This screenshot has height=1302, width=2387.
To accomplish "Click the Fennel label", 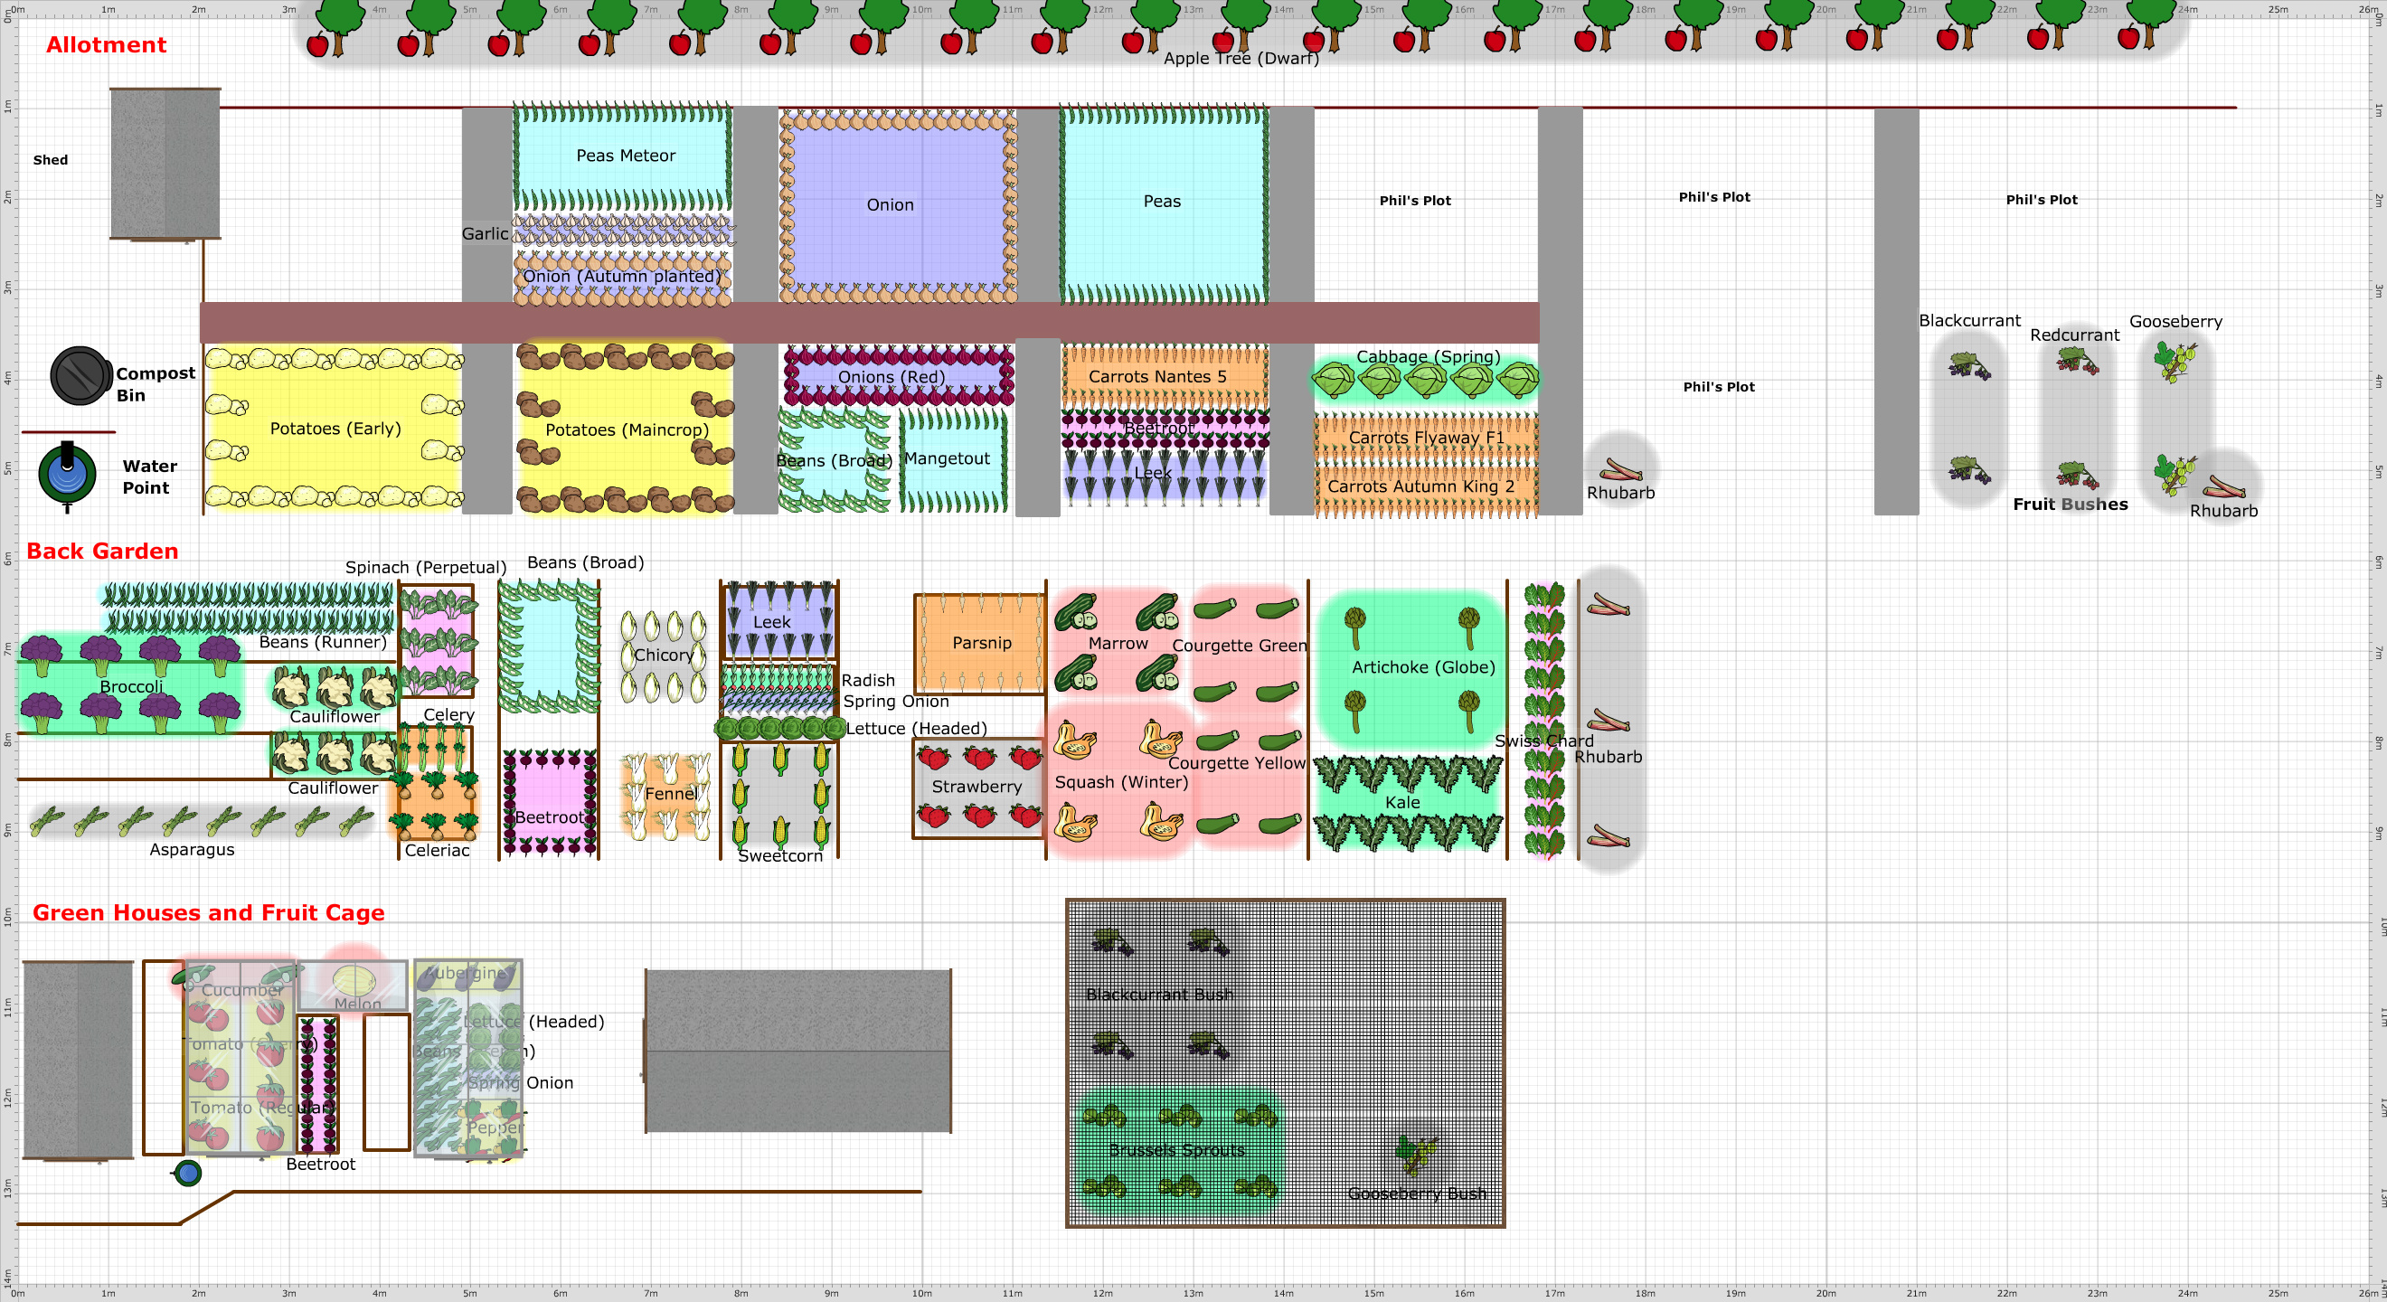I will click(x=671, y=794).
